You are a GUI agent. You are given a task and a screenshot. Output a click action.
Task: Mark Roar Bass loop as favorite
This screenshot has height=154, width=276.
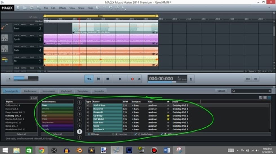pos(168,123)
